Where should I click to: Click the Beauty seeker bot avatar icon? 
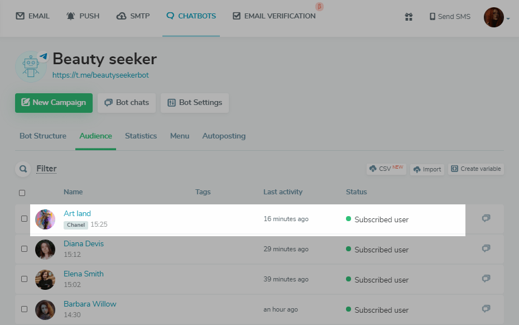coord(31,66)
